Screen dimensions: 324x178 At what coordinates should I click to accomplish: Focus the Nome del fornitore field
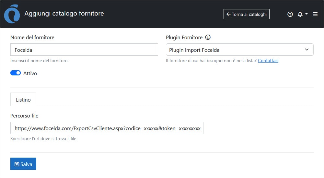pos(84,50)
